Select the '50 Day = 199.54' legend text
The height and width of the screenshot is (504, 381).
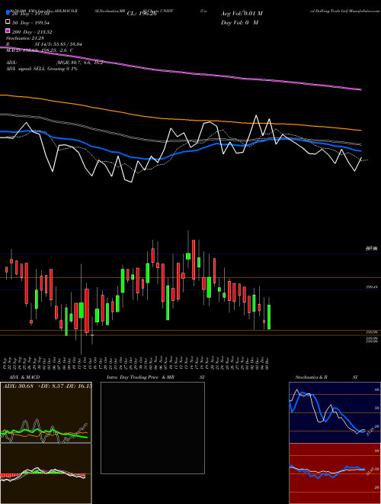[31, 22]
